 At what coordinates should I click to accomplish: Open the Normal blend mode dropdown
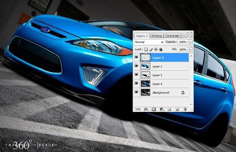coord(149,42)
